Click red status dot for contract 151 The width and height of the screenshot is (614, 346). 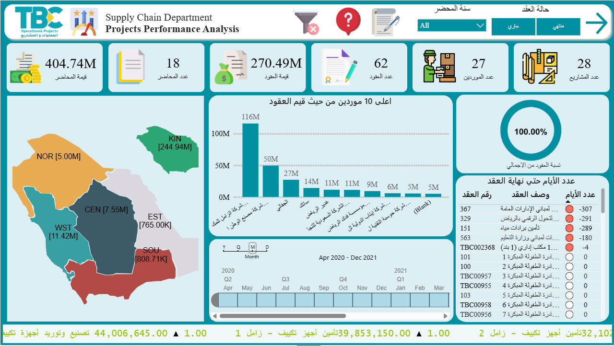pos(569,228)
